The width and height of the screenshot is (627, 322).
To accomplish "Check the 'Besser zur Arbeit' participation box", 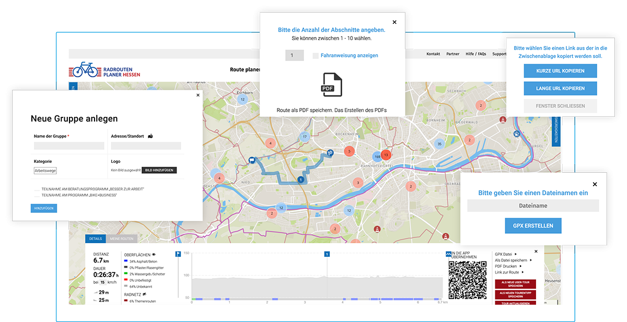I will [x=37, y=189].
